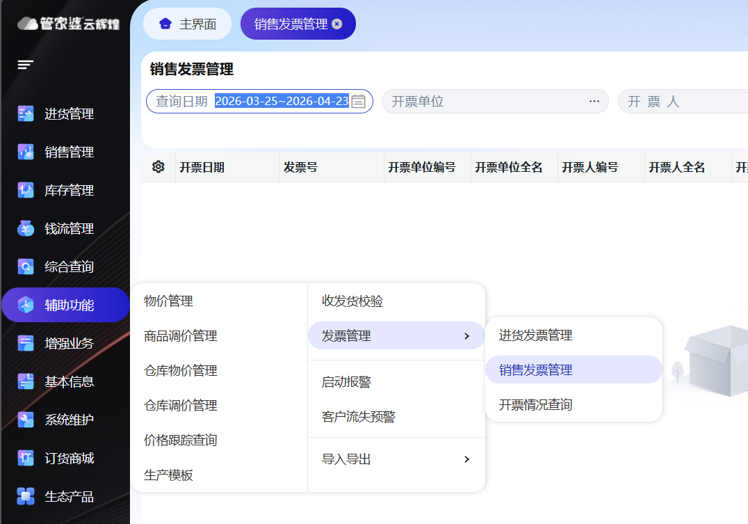
Task: Click the 钱流管理 sidebar icon
Action: coord(26,228)
